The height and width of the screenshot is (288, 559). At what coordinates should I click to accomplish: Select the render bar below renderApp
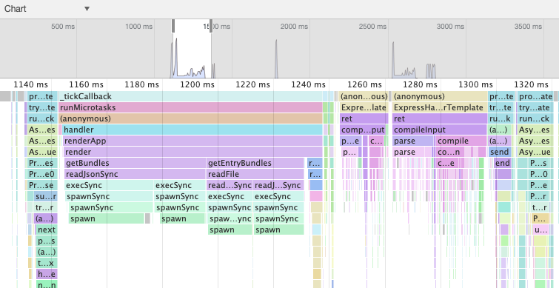(193, 152)
